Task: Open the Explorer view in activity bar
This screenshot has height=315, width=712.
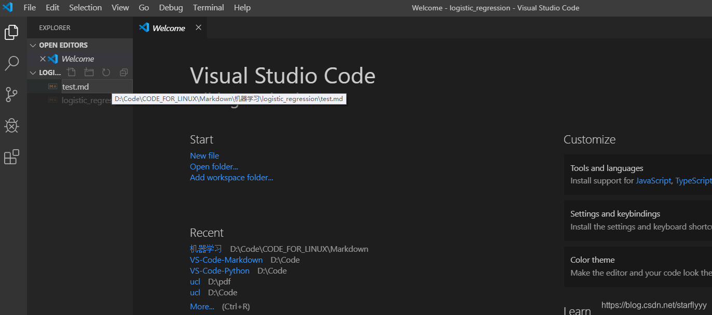Action: pyautogui.click(x=11, y=33)
